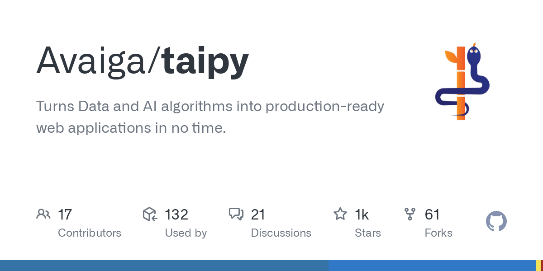
Task: Select the Forks label
Action: point(438,233)
